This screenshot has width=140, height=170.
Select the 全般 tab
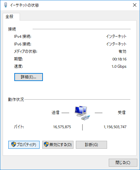point(10,17)
